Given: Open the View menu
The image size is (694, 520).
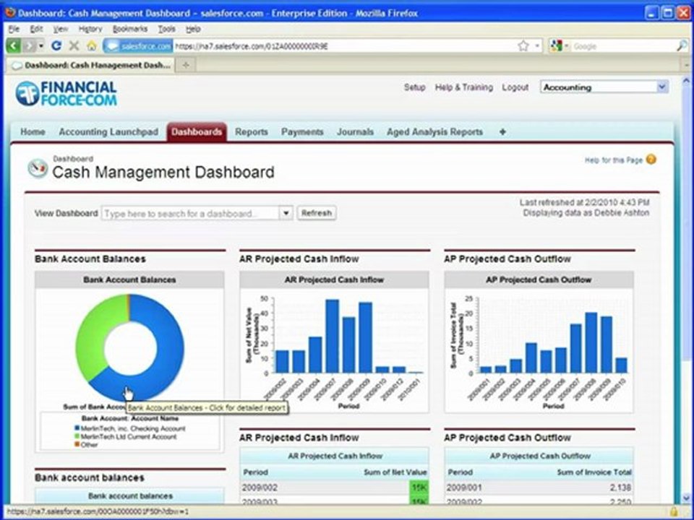Looking at the screenshot, I should (x=61, y=29).
